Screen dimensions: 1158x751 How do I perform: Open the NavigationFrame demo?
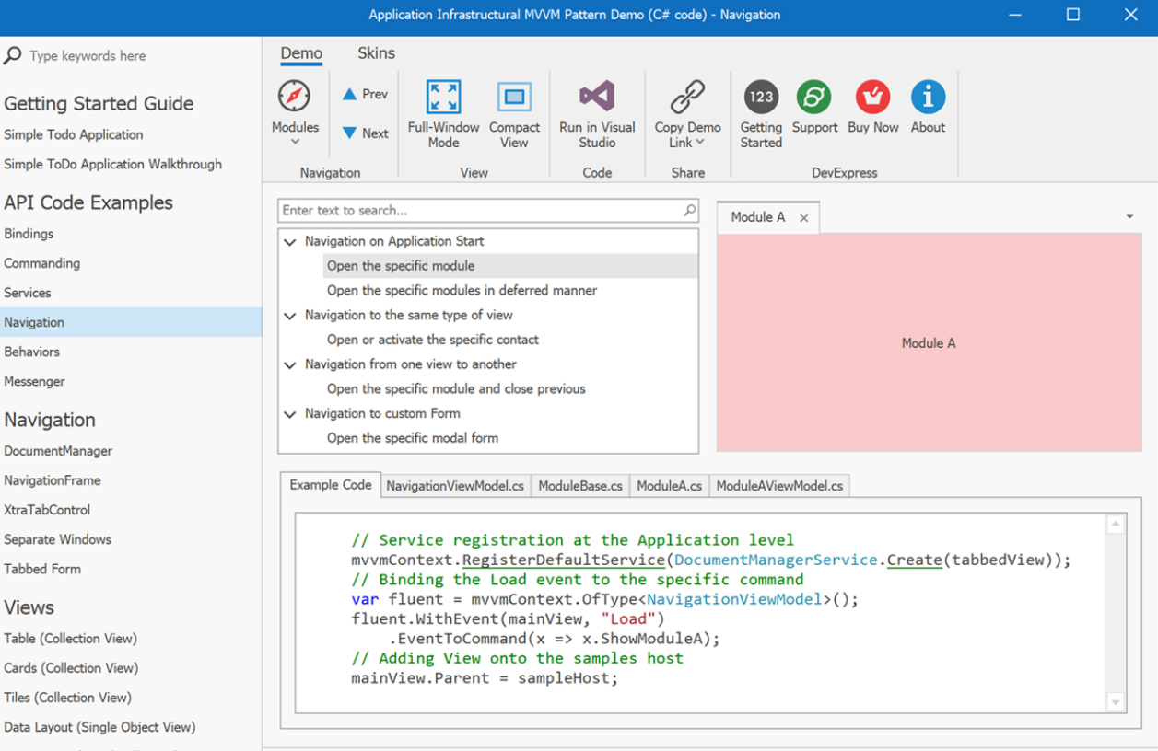coord(53,480)
